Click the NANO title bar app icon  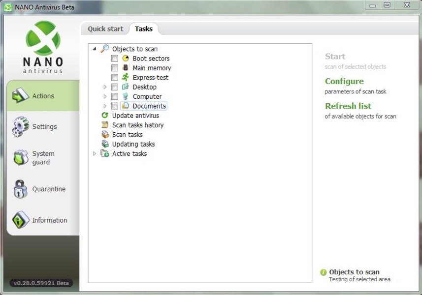[8, 7]
